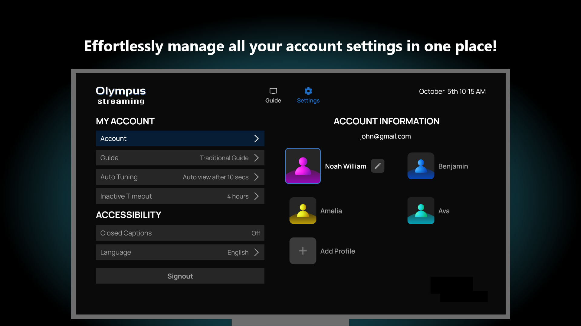This screenshot has height=326, width=581.
Task: Open the Guide tab with TV icon
Action: pos(273,95)
